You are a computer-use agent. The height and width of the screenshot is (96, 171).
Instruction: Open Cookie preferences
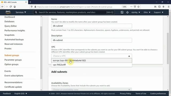pyautogui.click(x=158, y=94)
